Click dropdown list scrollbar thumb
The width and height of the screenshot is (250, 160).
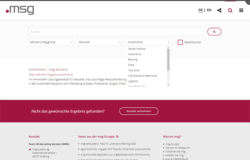click(168, 60)
